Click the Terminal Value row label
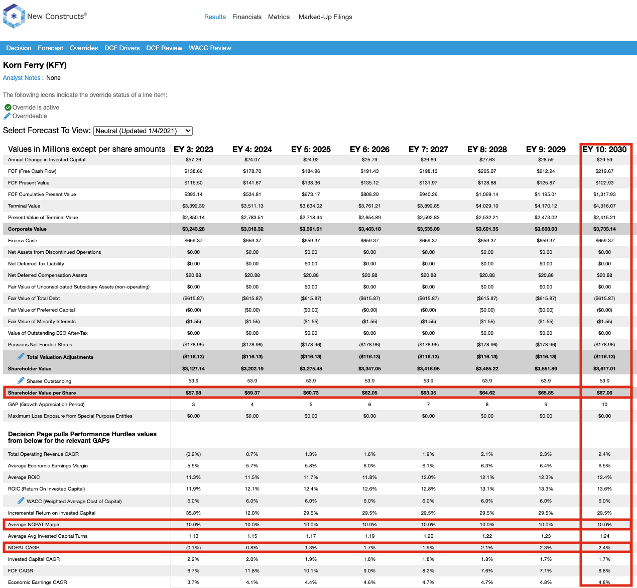637x588 pixels. (24, 206)
